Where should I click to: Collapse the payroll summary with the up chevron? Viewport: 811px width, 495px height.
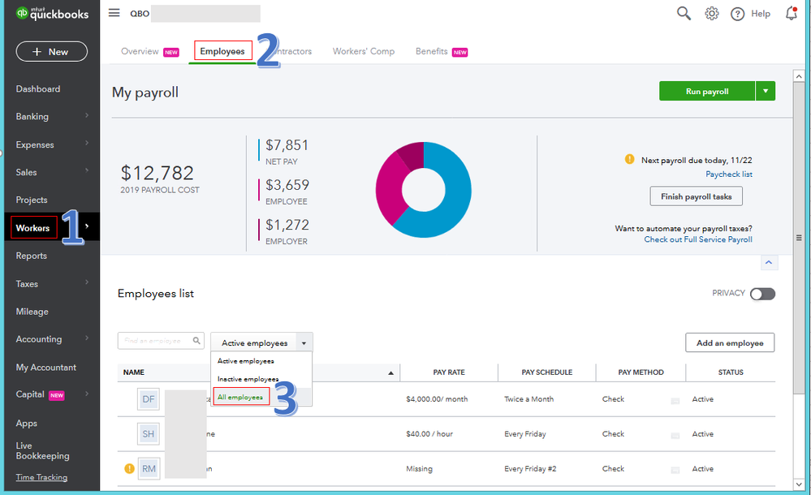pyautogui.click(x=769, y=263)
